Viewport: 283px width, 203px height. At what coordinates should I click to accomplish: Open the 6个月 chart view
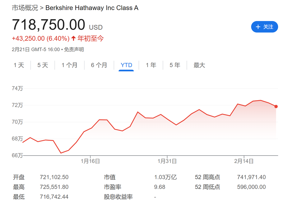[99, 65]
